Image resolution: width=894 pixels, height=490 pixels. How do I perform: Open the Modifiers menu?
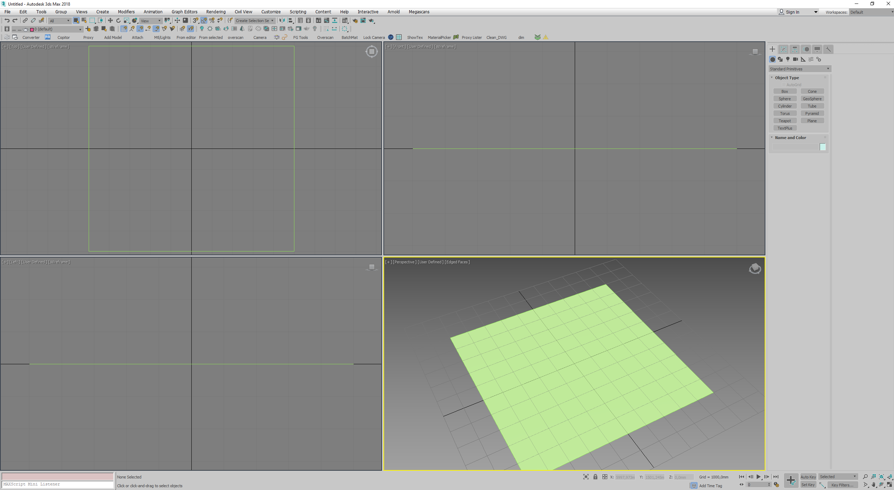[x=126, y=12]
